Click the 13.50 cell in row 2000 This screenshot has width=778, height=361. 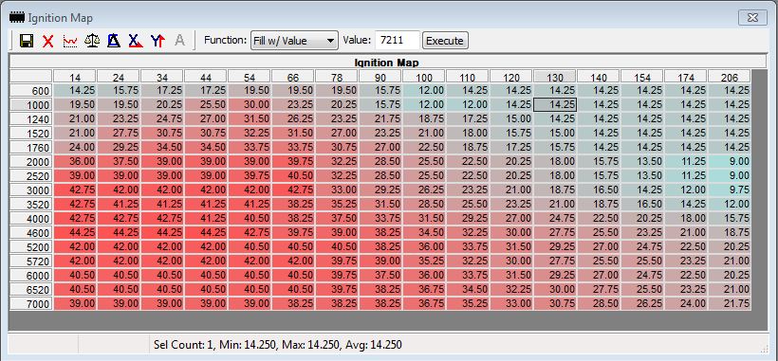pos(642,161)
